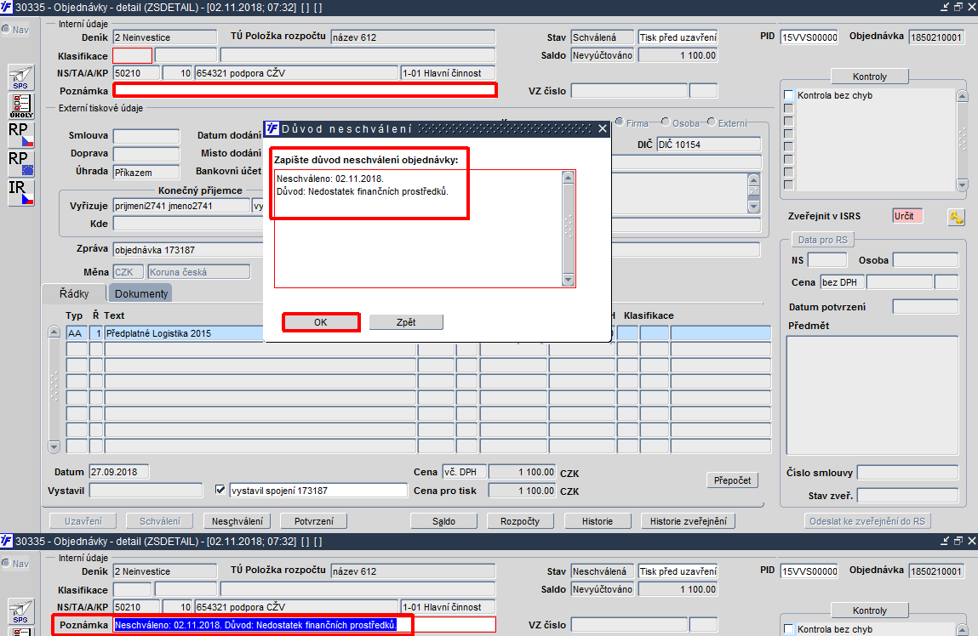
Task: Click Tisk před uzavření field in the upper window
Action: (678, 37)
